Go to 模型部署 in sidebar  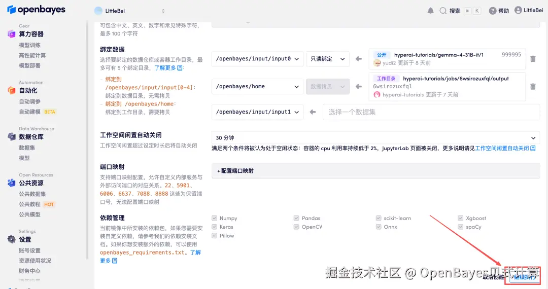coord(30,65)
